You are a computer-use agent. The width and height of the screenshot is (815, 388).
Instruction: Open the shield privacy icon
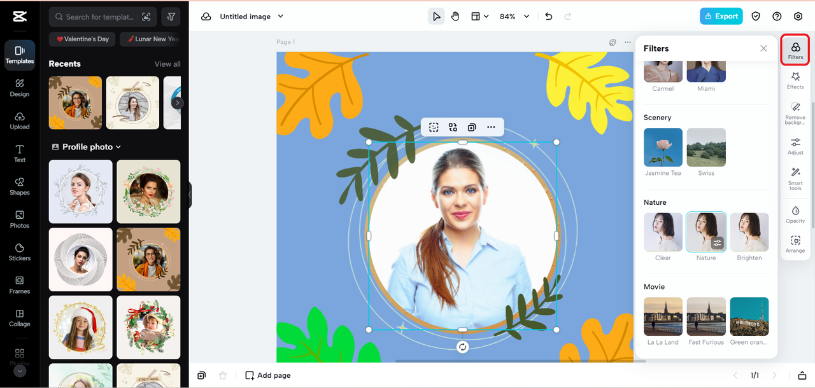coord(756,17)
